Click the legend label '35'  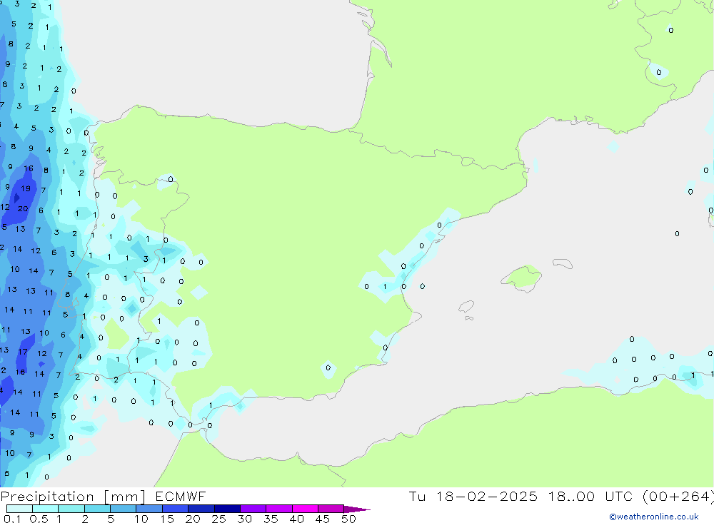point(271,519)
